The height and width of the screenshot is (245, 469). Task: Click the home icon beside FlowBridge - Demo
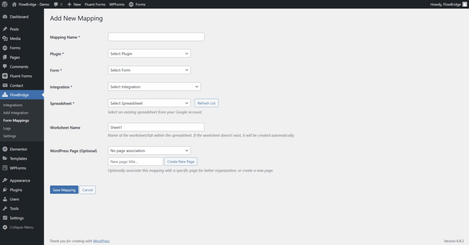(x=14, y=4)
